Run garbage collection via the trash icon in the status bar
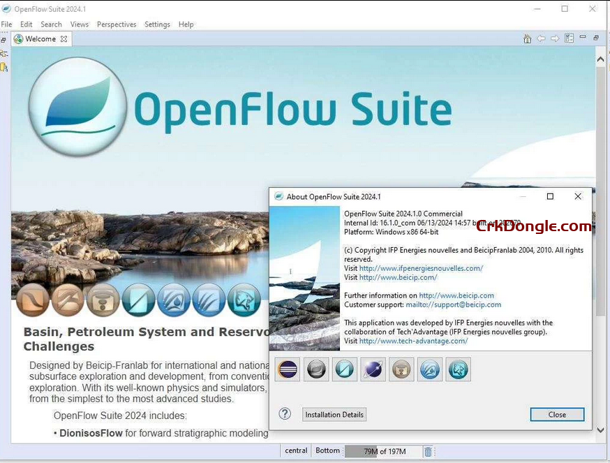The width and height of the screenshot is (610, 463). click(428, 451)
